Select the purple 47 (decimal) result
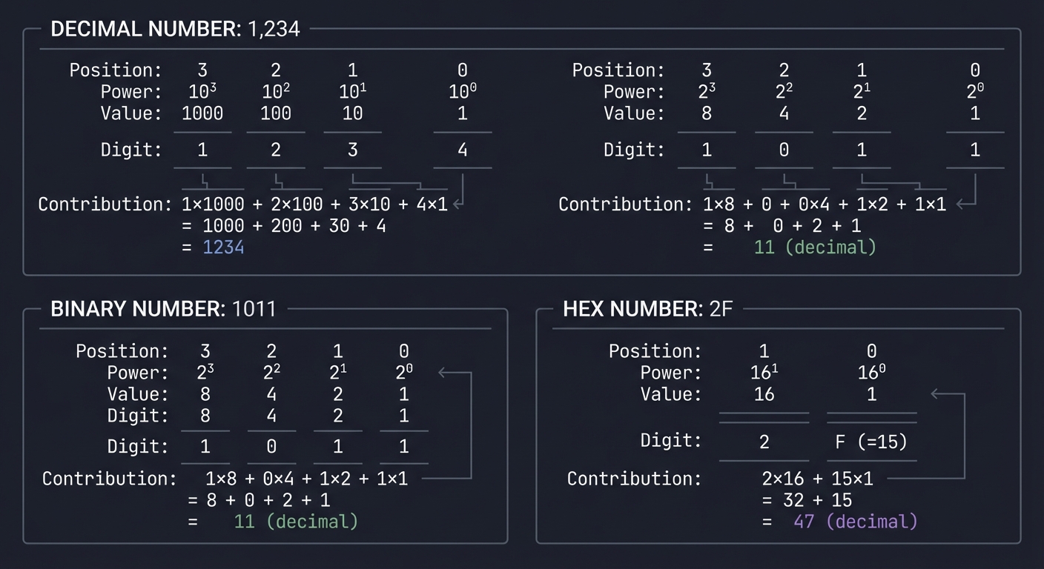The height and width of the screenshot is (569, 1044). coord(855,522)
